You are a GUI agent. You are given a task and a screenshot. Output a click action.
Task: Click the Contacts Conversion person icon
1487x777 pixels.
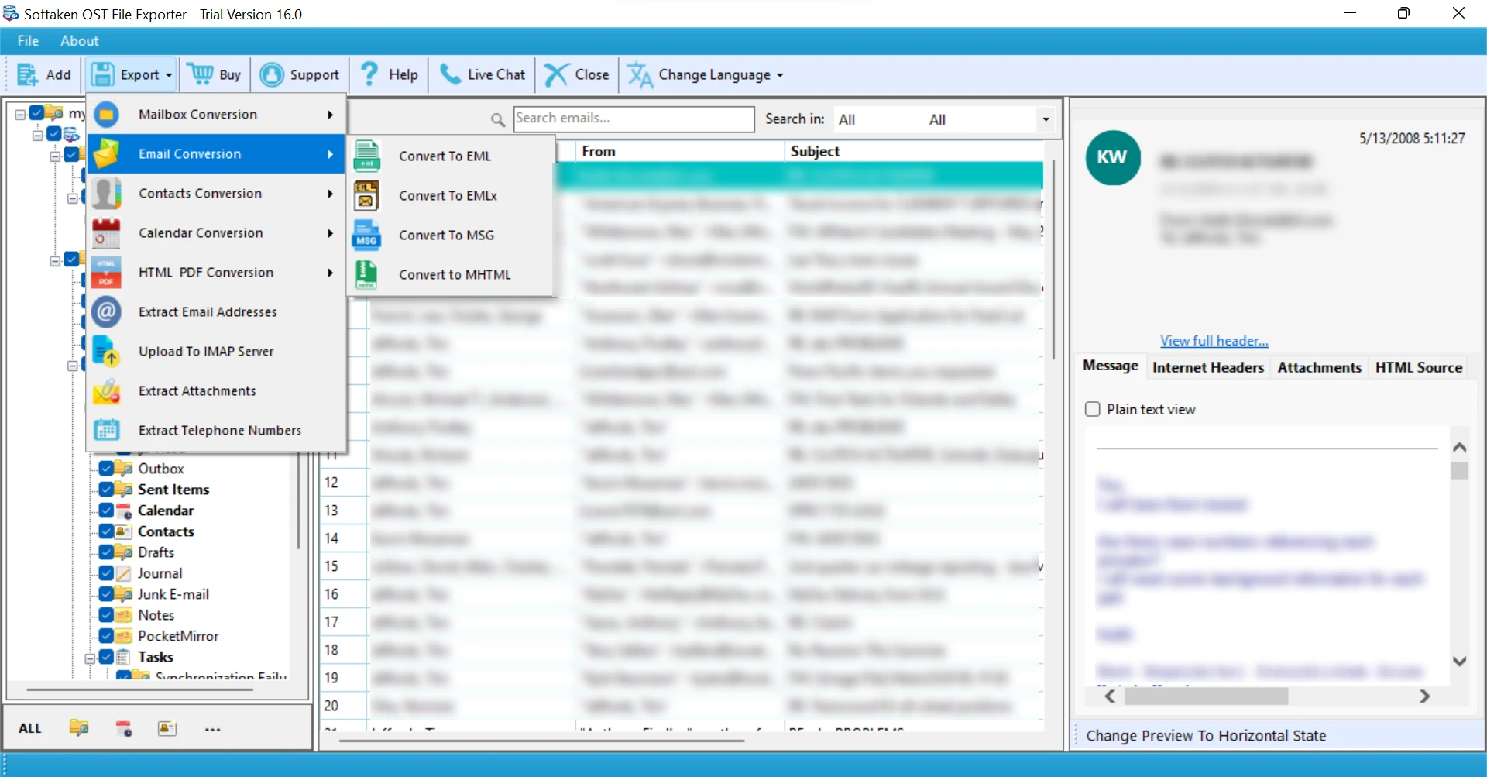107,194
